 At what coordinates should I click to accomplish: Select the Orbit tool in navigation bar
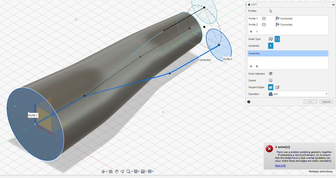pyautogui.click(x=103, y=171)
